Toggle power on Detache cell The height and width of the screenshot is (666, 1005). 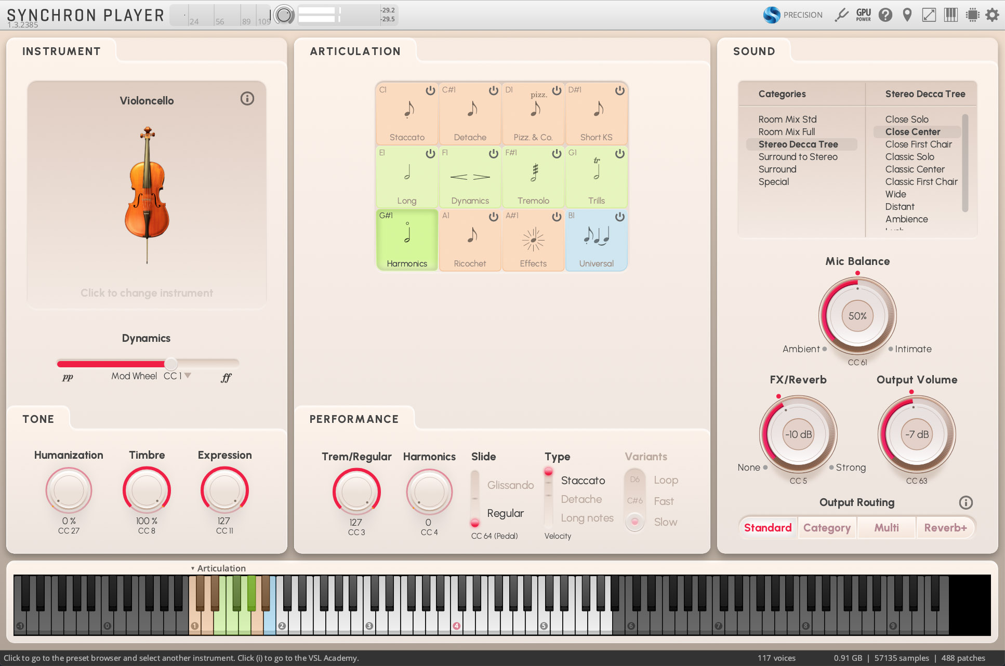click(x=494, y=90)
